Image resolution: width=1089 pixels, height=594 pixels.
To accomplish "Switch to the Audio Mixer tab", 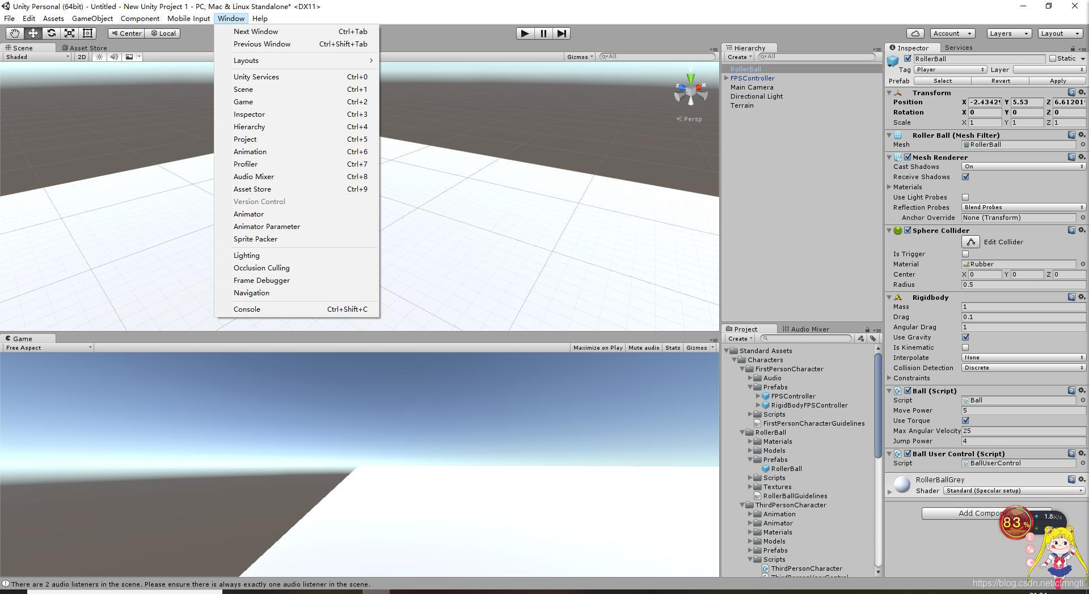I will pos(805,329).
